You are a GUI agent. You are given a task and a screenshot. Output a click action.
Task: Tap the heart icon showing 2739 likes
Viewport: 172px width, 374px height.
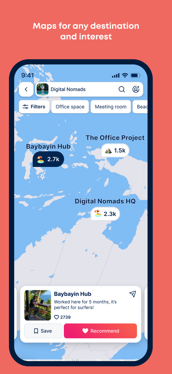tap(57, 317)
